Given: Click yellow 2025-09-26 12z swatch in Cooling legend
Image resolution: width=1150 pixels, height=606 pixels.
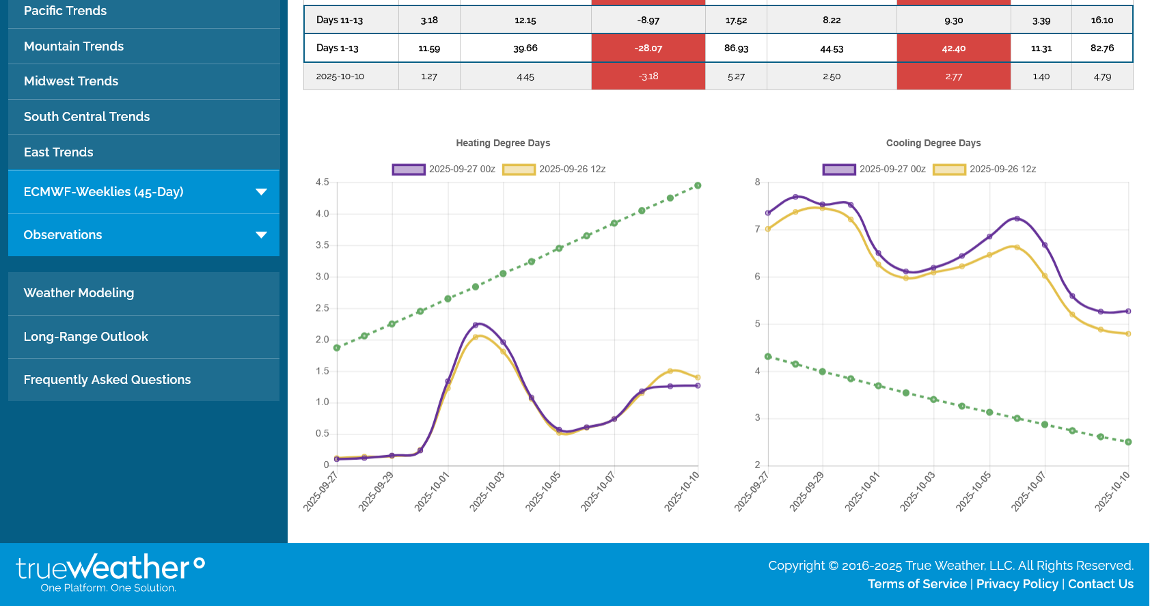Looking at the screenshot, I should pos(949,169).
